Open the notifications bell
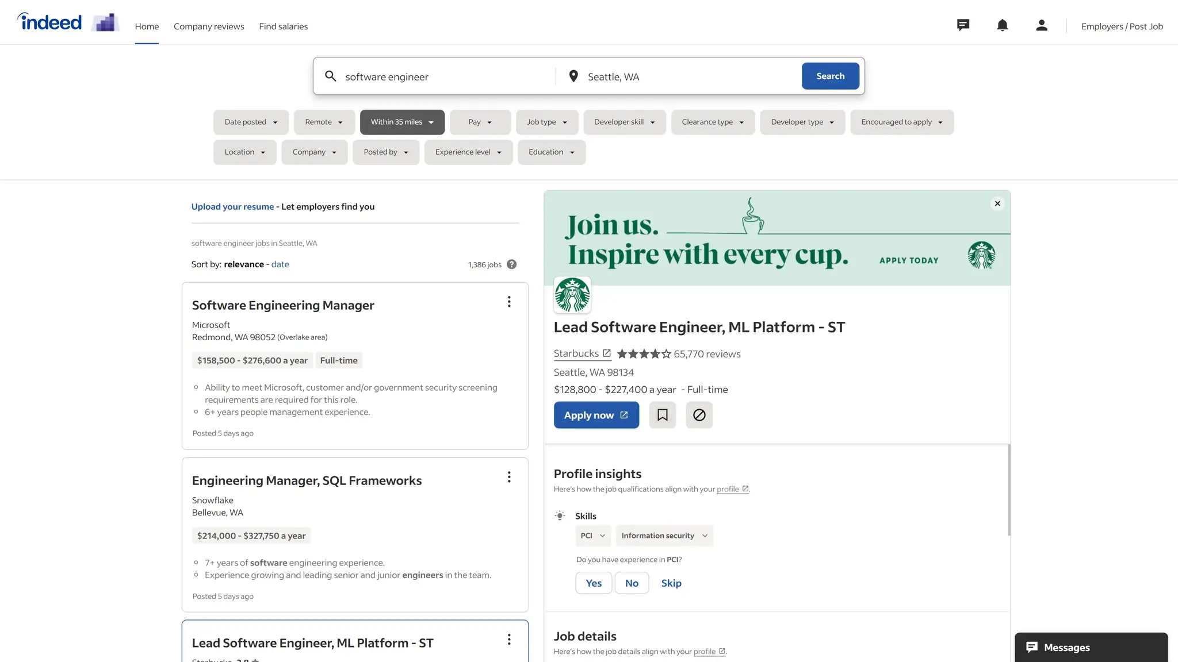The image size is (1178, 662). 1002,25
